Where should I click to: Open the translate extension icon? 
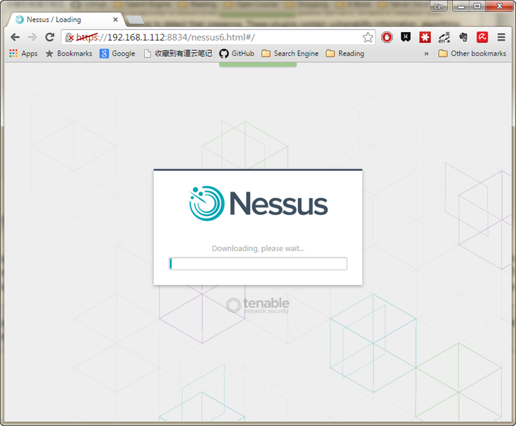[444, 38]
